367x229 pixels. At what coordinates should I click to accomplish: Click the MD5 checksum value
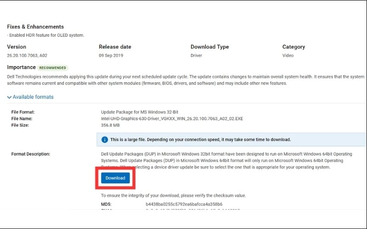(x=184, y=204)
